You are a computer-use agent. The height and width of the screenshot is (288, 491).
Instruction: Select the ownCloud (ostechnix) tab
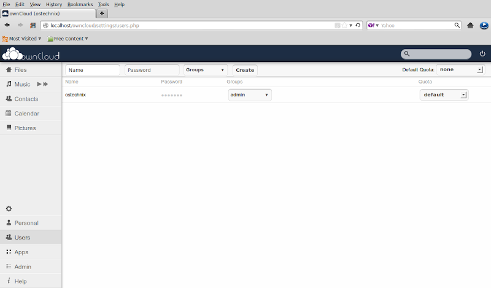pyautogui.click(x=48, y=14)
